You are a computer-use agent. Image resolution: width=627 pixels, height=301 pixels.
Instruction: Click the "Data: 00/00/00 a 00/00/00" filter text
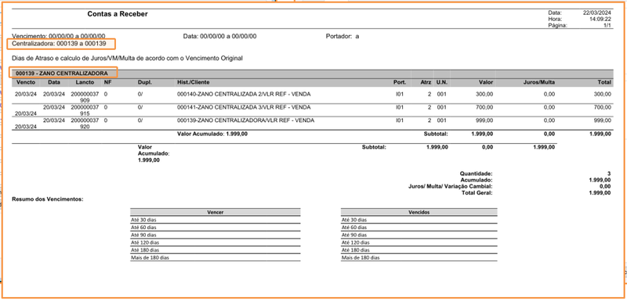[x=219, y=36]
